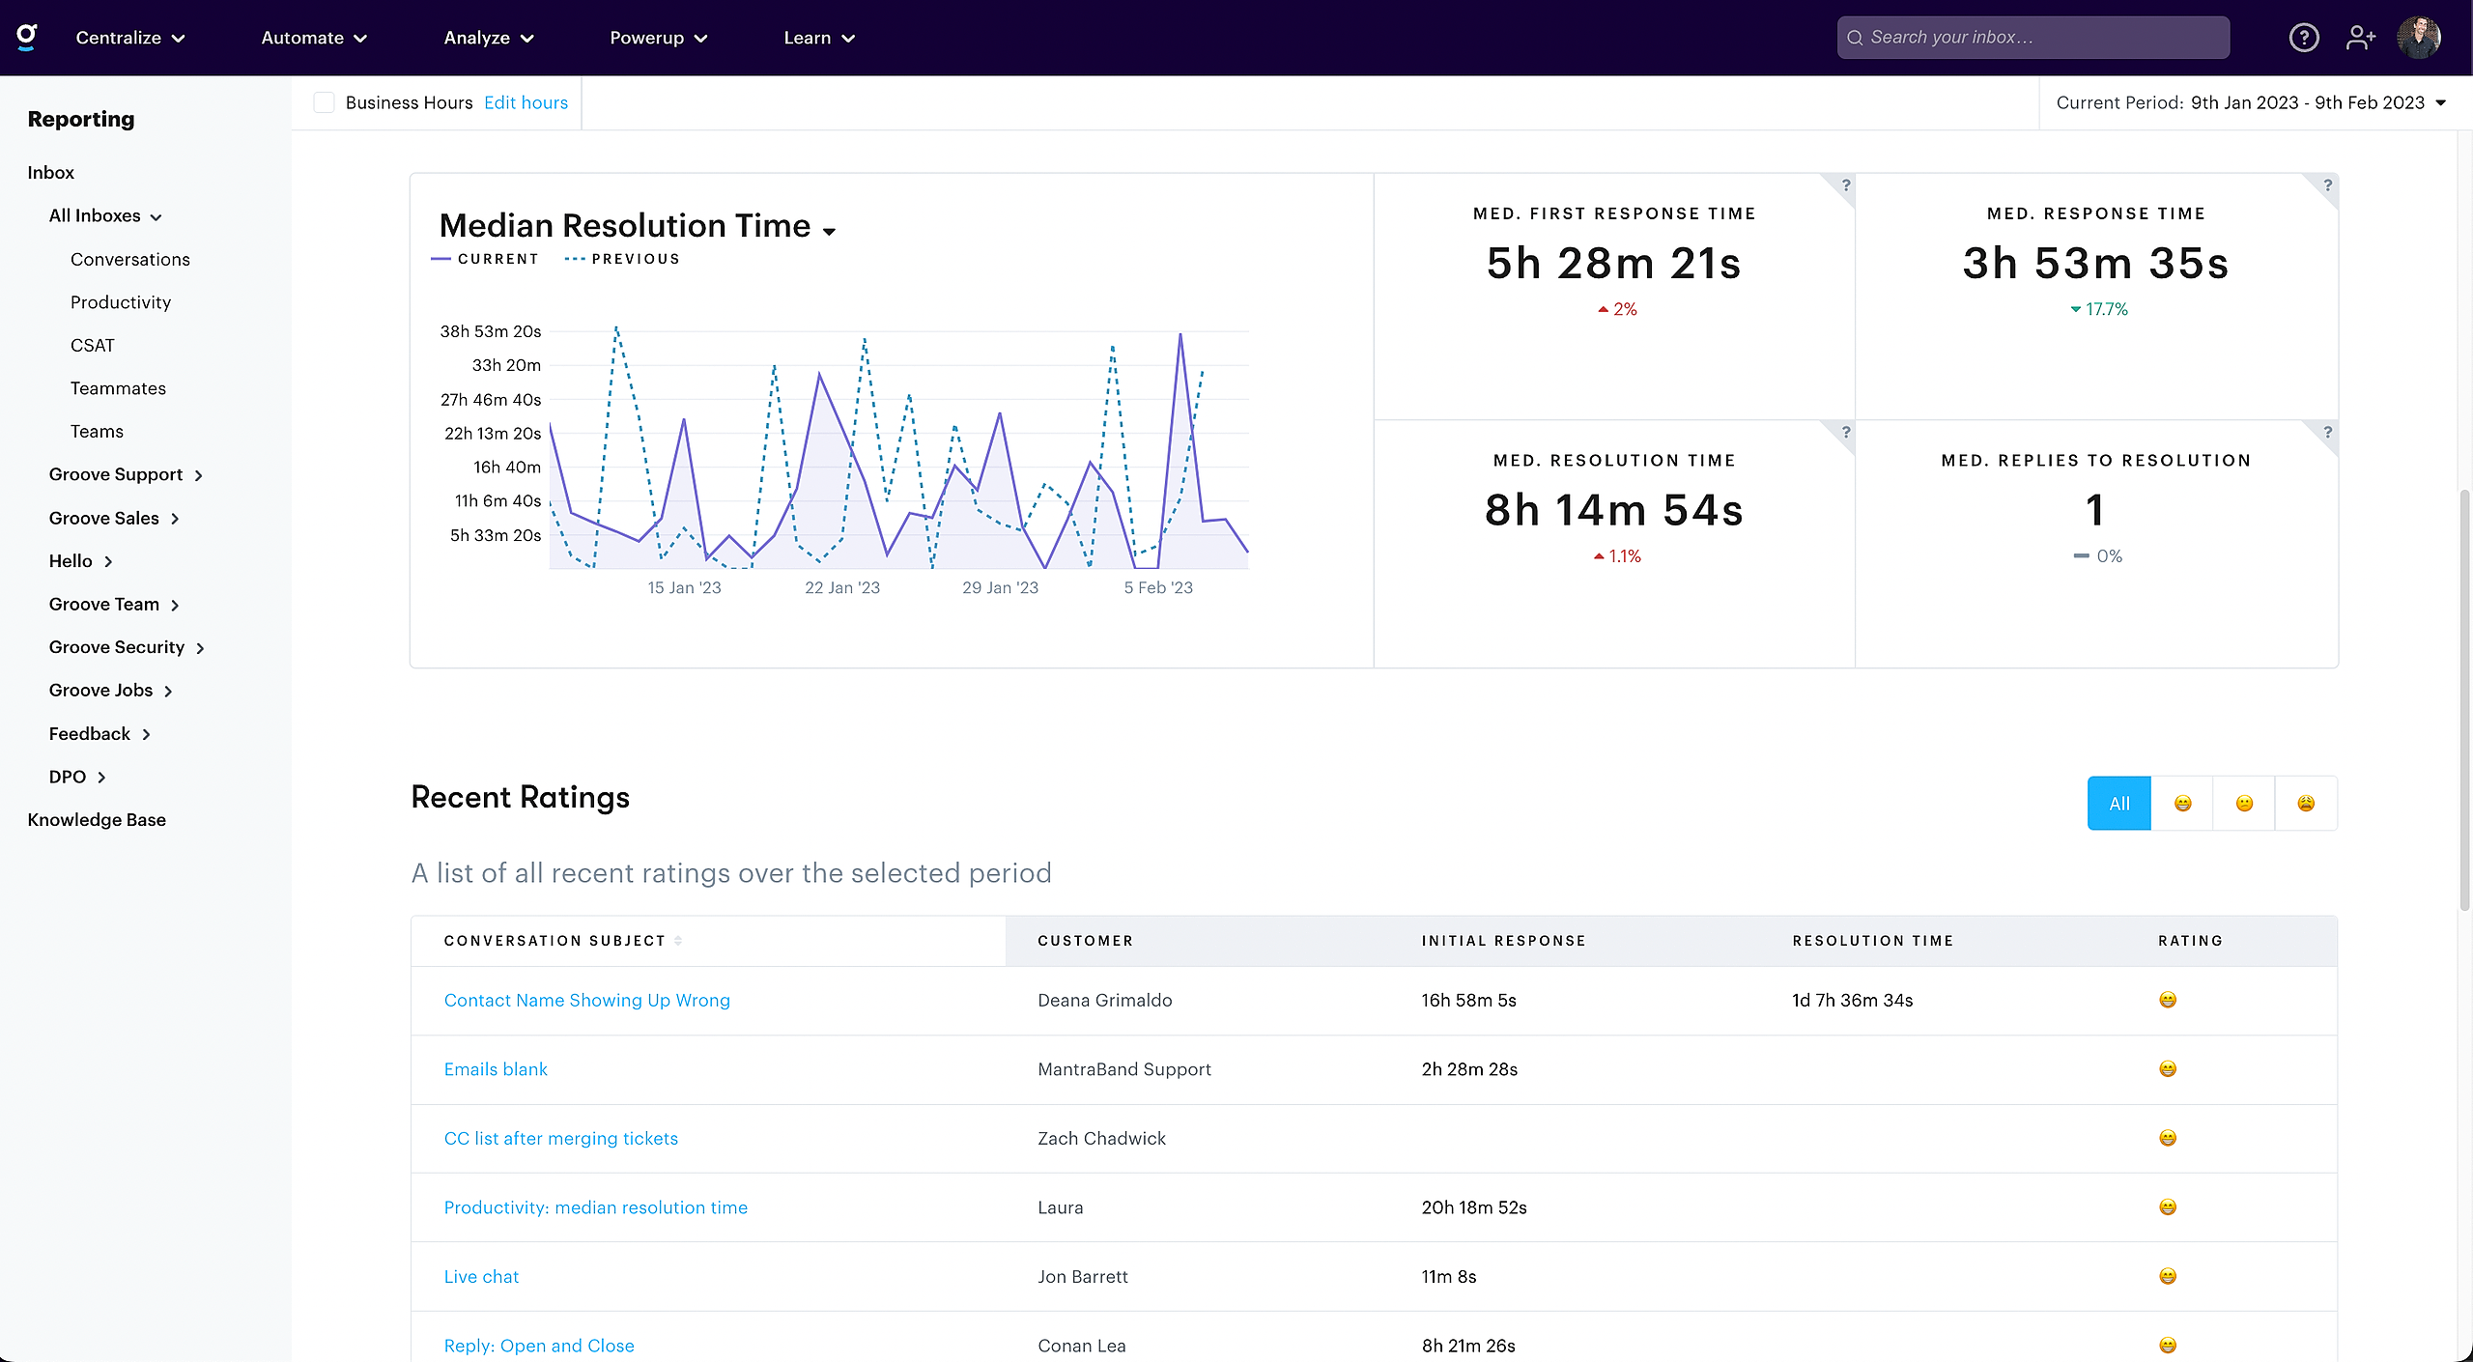Enable the Business Hours checkbox
The width and height of the screenshot is (2473, 1362).
pos(325,102)
